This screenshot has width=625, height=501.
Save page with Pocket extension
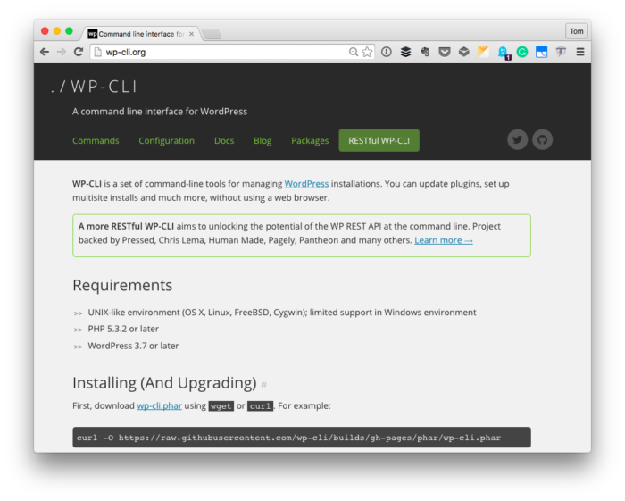445,52
